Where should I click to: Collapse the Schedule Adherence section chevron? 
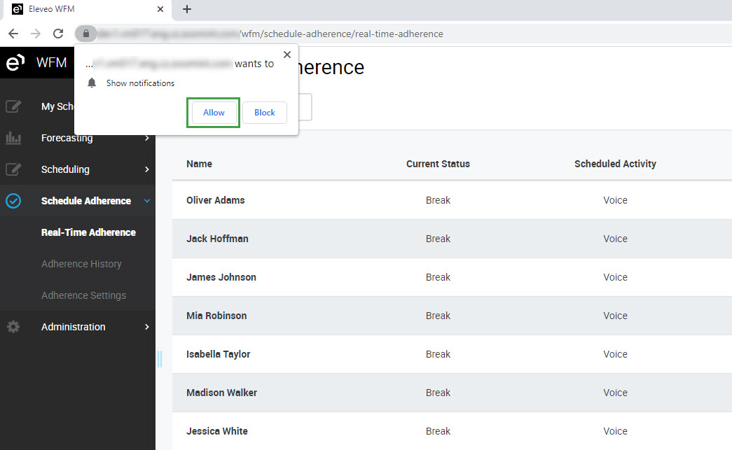pos(146,201)
